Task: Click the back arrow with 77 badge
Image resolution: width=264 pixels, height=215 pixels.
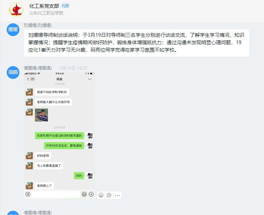Action: point(31,79)
